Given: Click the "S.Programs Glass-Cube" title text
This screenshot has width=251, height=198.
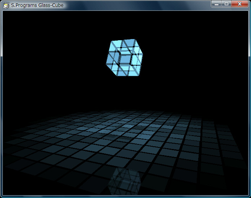Looking at the screenshot, I should coord(37,5).
